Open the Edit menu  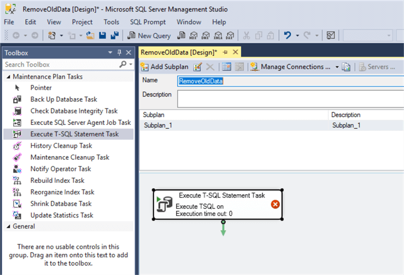pos(31,22)
